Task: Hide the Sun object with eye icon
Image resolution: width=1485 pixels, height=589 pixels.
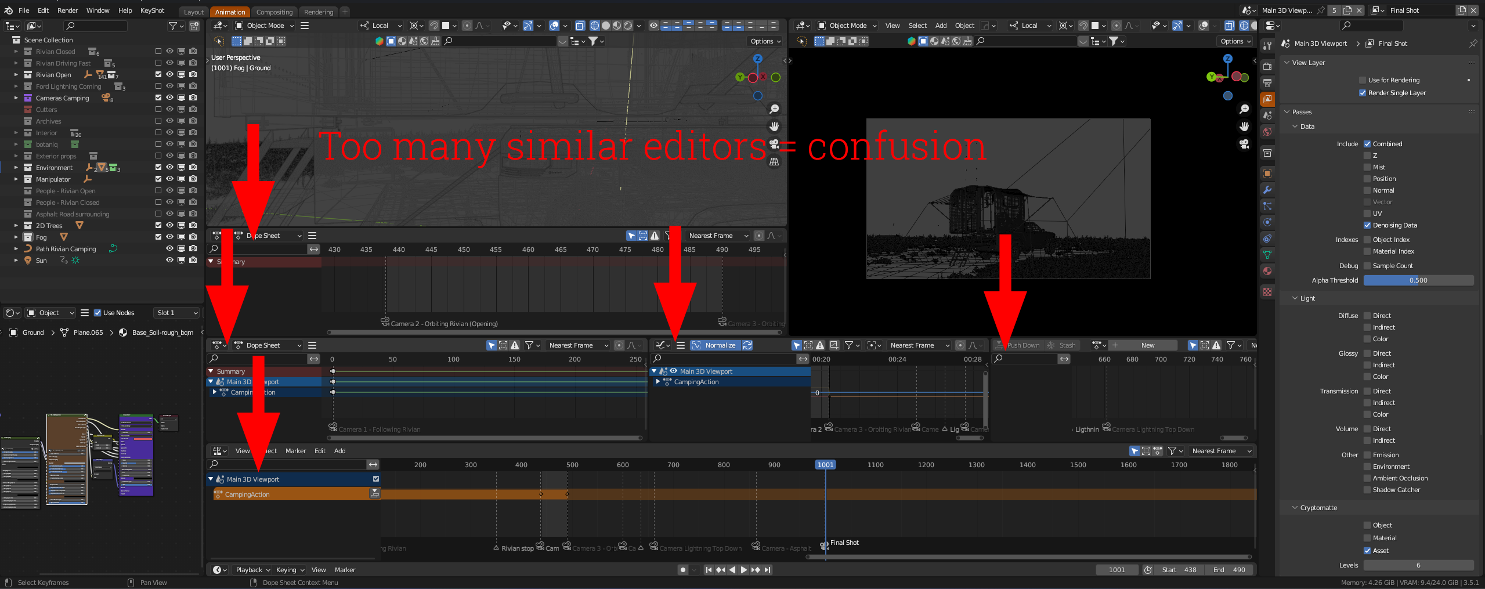Action: [169, 260]
